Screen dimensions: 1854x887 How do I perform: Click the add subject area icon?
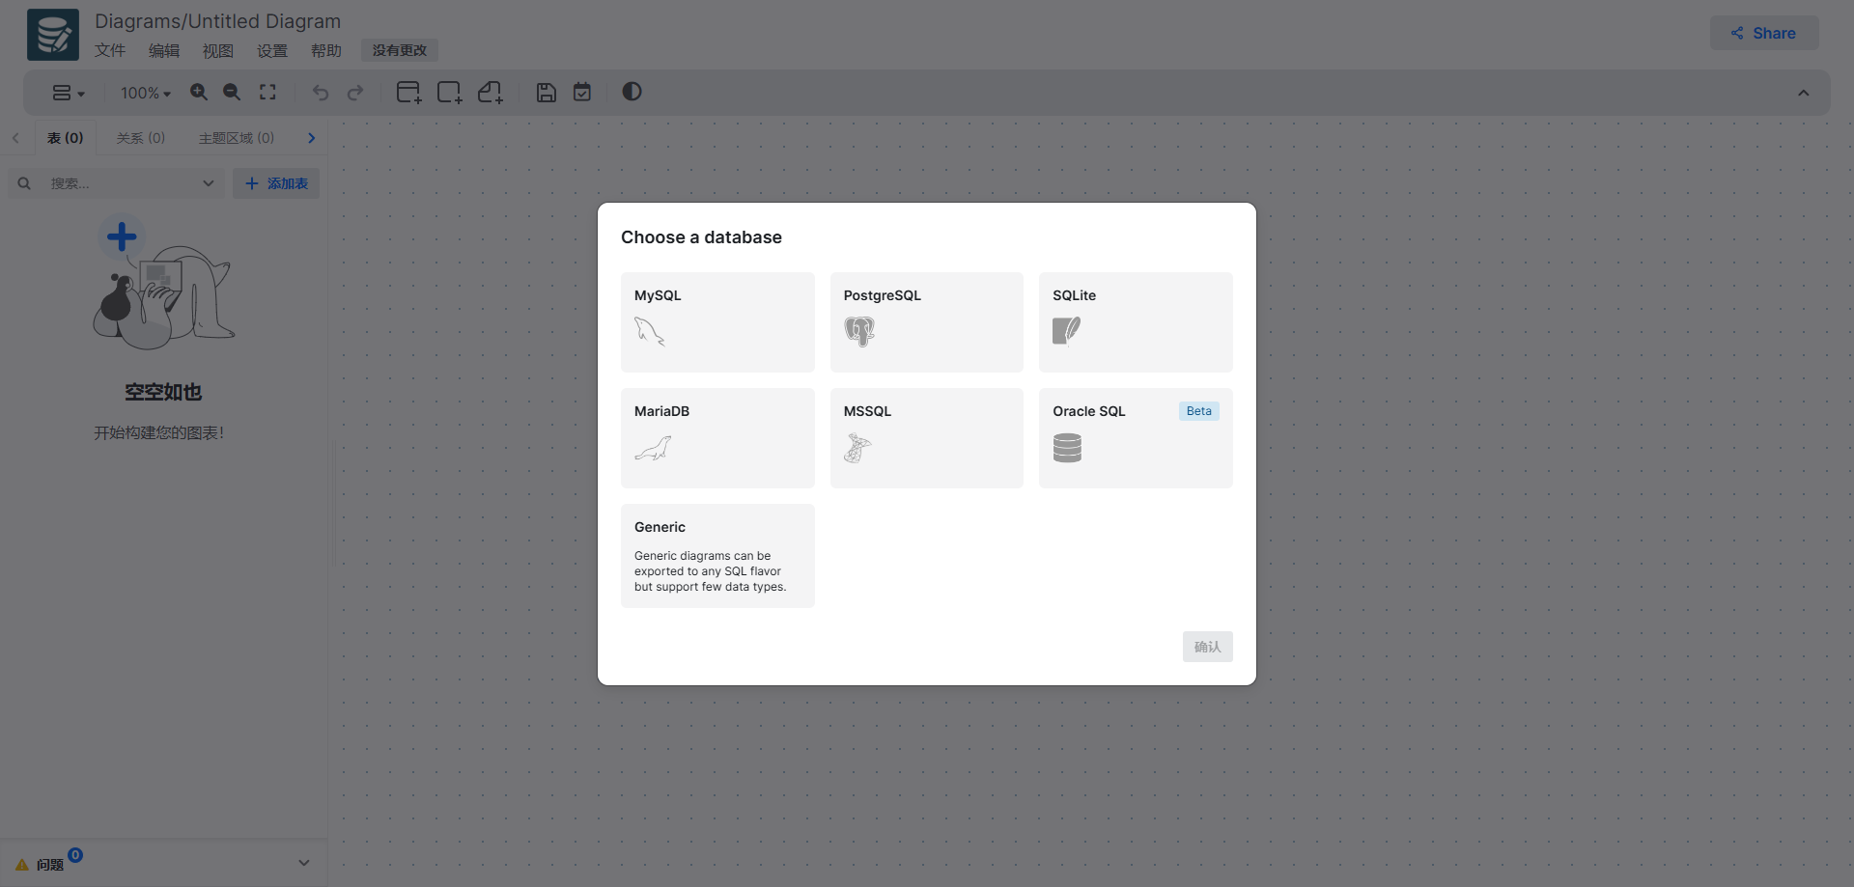(x=449, y=93)
